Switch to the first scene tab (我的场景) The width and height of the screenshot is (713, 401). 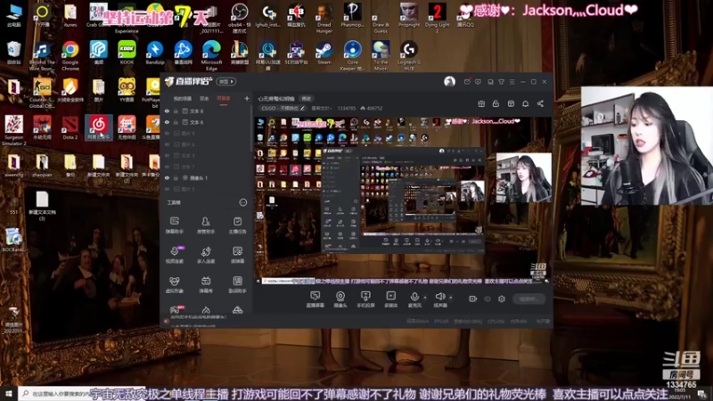[183, 98]
